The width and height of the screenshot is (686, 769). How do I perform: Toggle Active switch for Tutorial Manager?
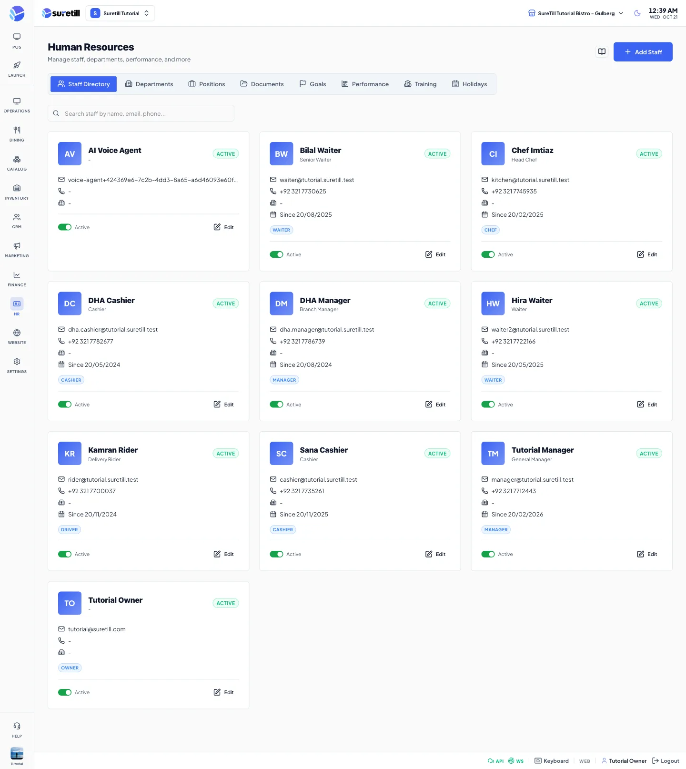(x=488, y=554)
